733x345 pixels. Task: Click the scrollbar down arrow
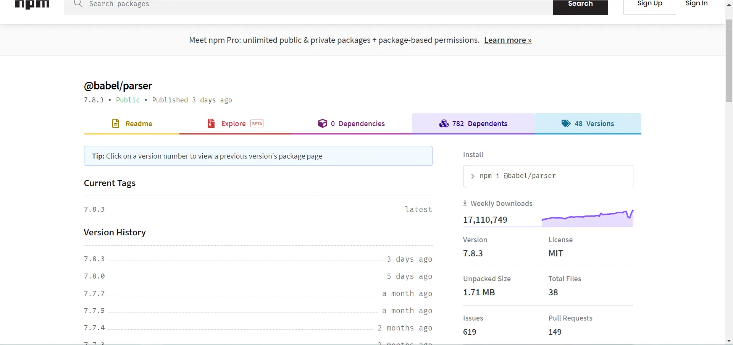click(x=729, y=341)
